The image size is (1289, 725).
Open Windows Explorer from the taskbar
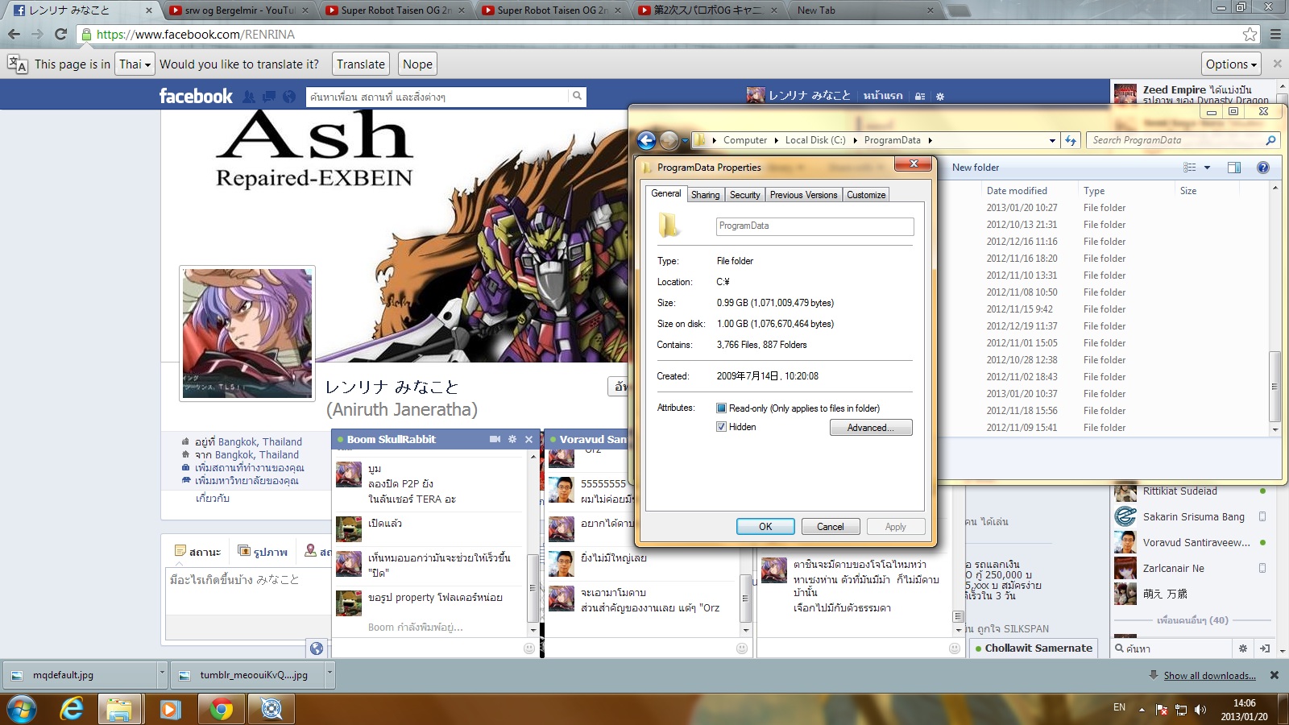(x=119, y=709)
